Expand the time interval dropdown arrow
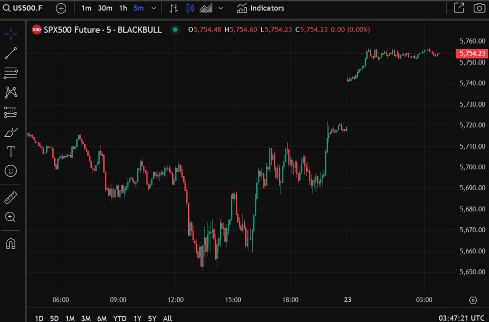The image size is (489, 322). tap(153, 8)
